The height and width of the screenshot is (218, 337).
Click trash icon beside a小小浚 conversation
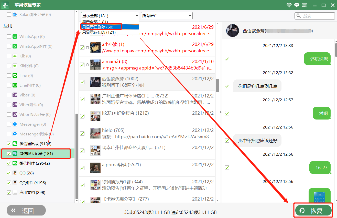point(88,48)
